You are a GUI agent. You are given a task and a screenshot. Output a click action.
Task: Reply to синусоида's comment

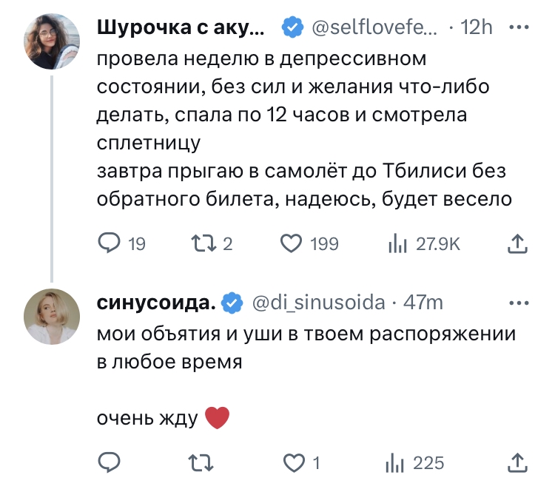click(110, 462)
